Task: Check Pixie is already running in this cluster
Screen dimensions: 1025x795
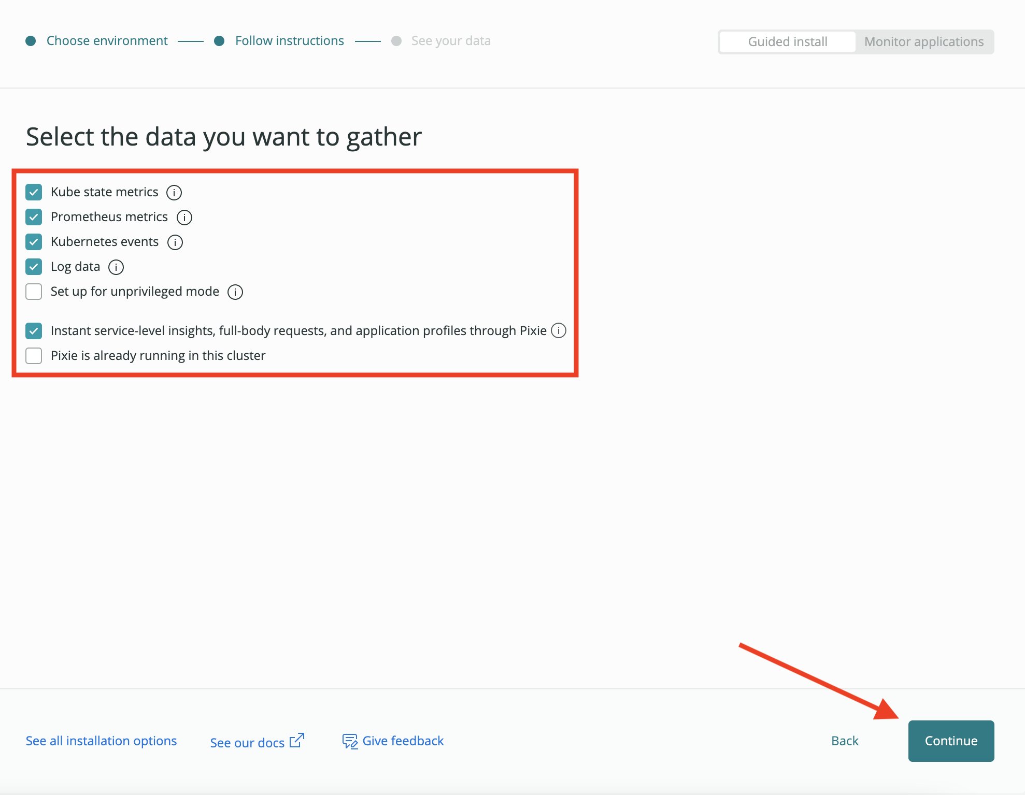Action: point(33,356)
